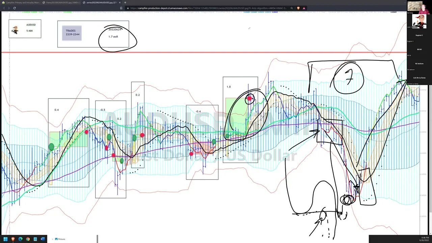432x243 pixels.
Task: Select the Pictures folder entry
Action: [x=60, y=239]
